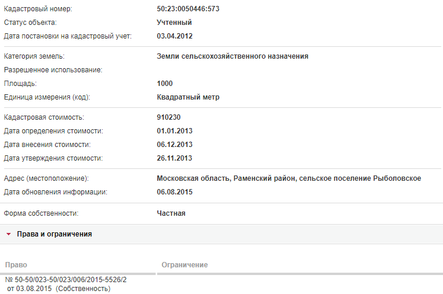The image size is (443, 294).
Task: Click ownership record № 50-50/023-50/023/006/2015-5526/2
Action: [x=66, y=280]
